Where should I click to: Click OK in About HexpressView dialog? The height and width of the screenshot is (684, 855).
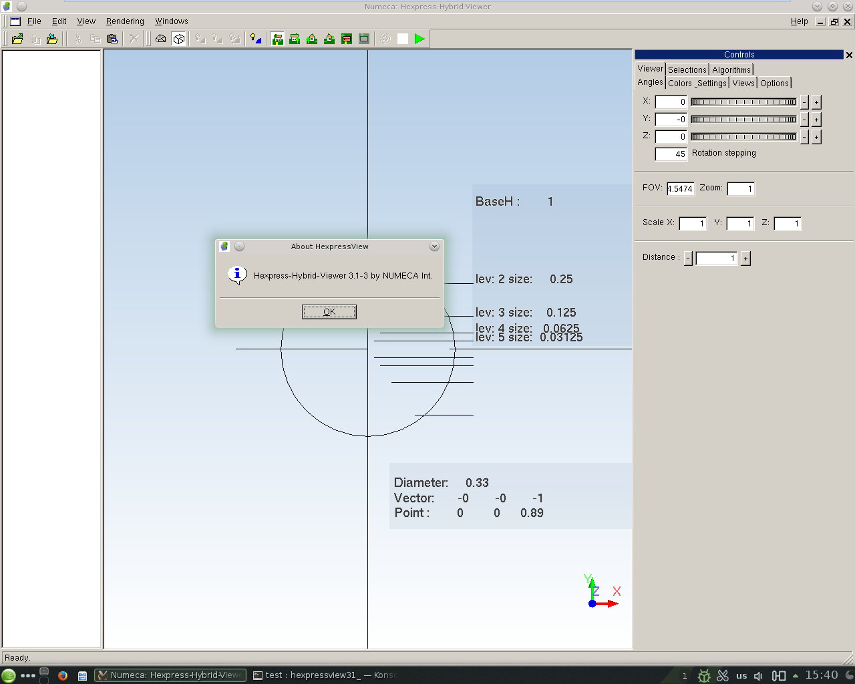coord(329,312)
